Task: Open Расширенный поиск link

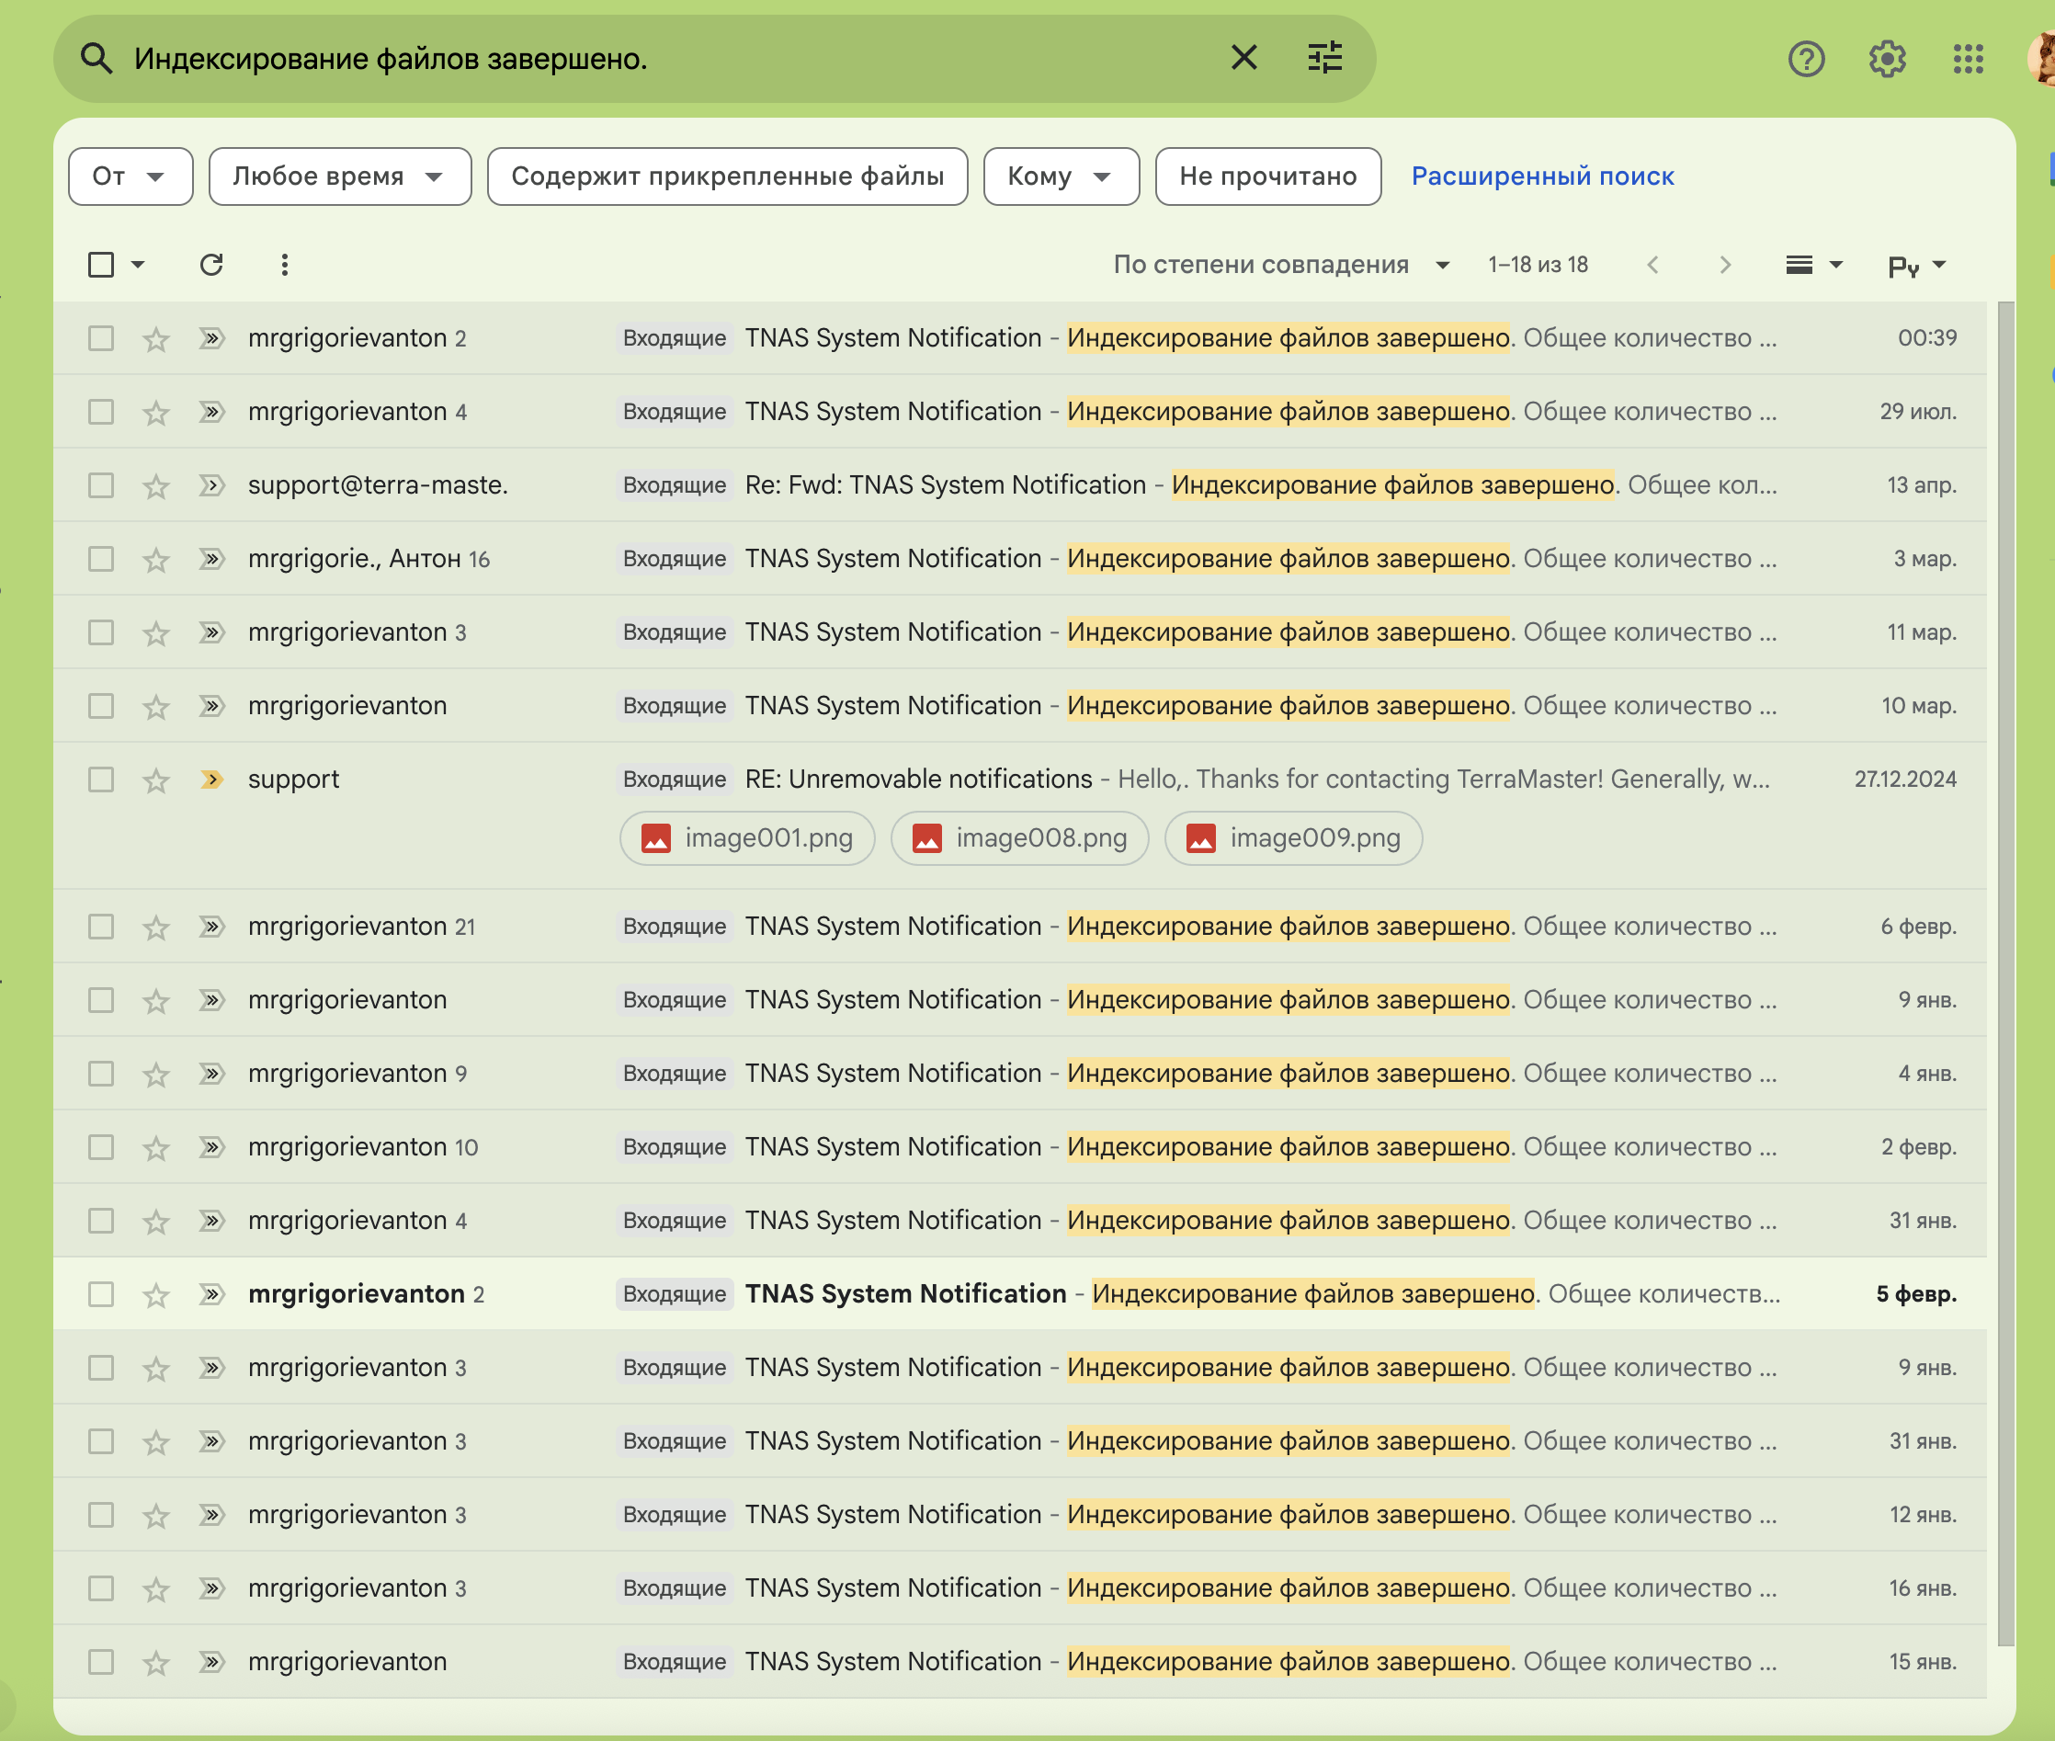Action: 1542,176
